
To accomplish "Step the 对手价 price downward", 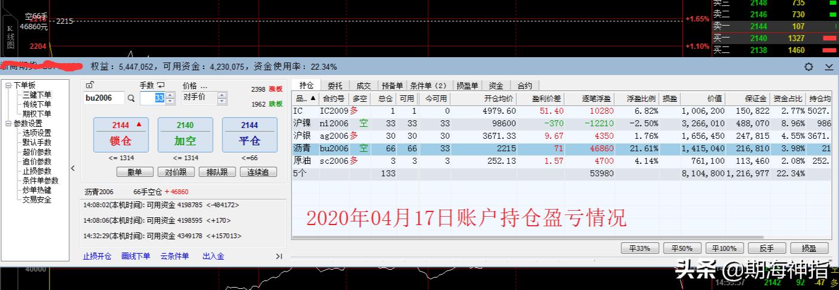I will (x=222, y=101).
